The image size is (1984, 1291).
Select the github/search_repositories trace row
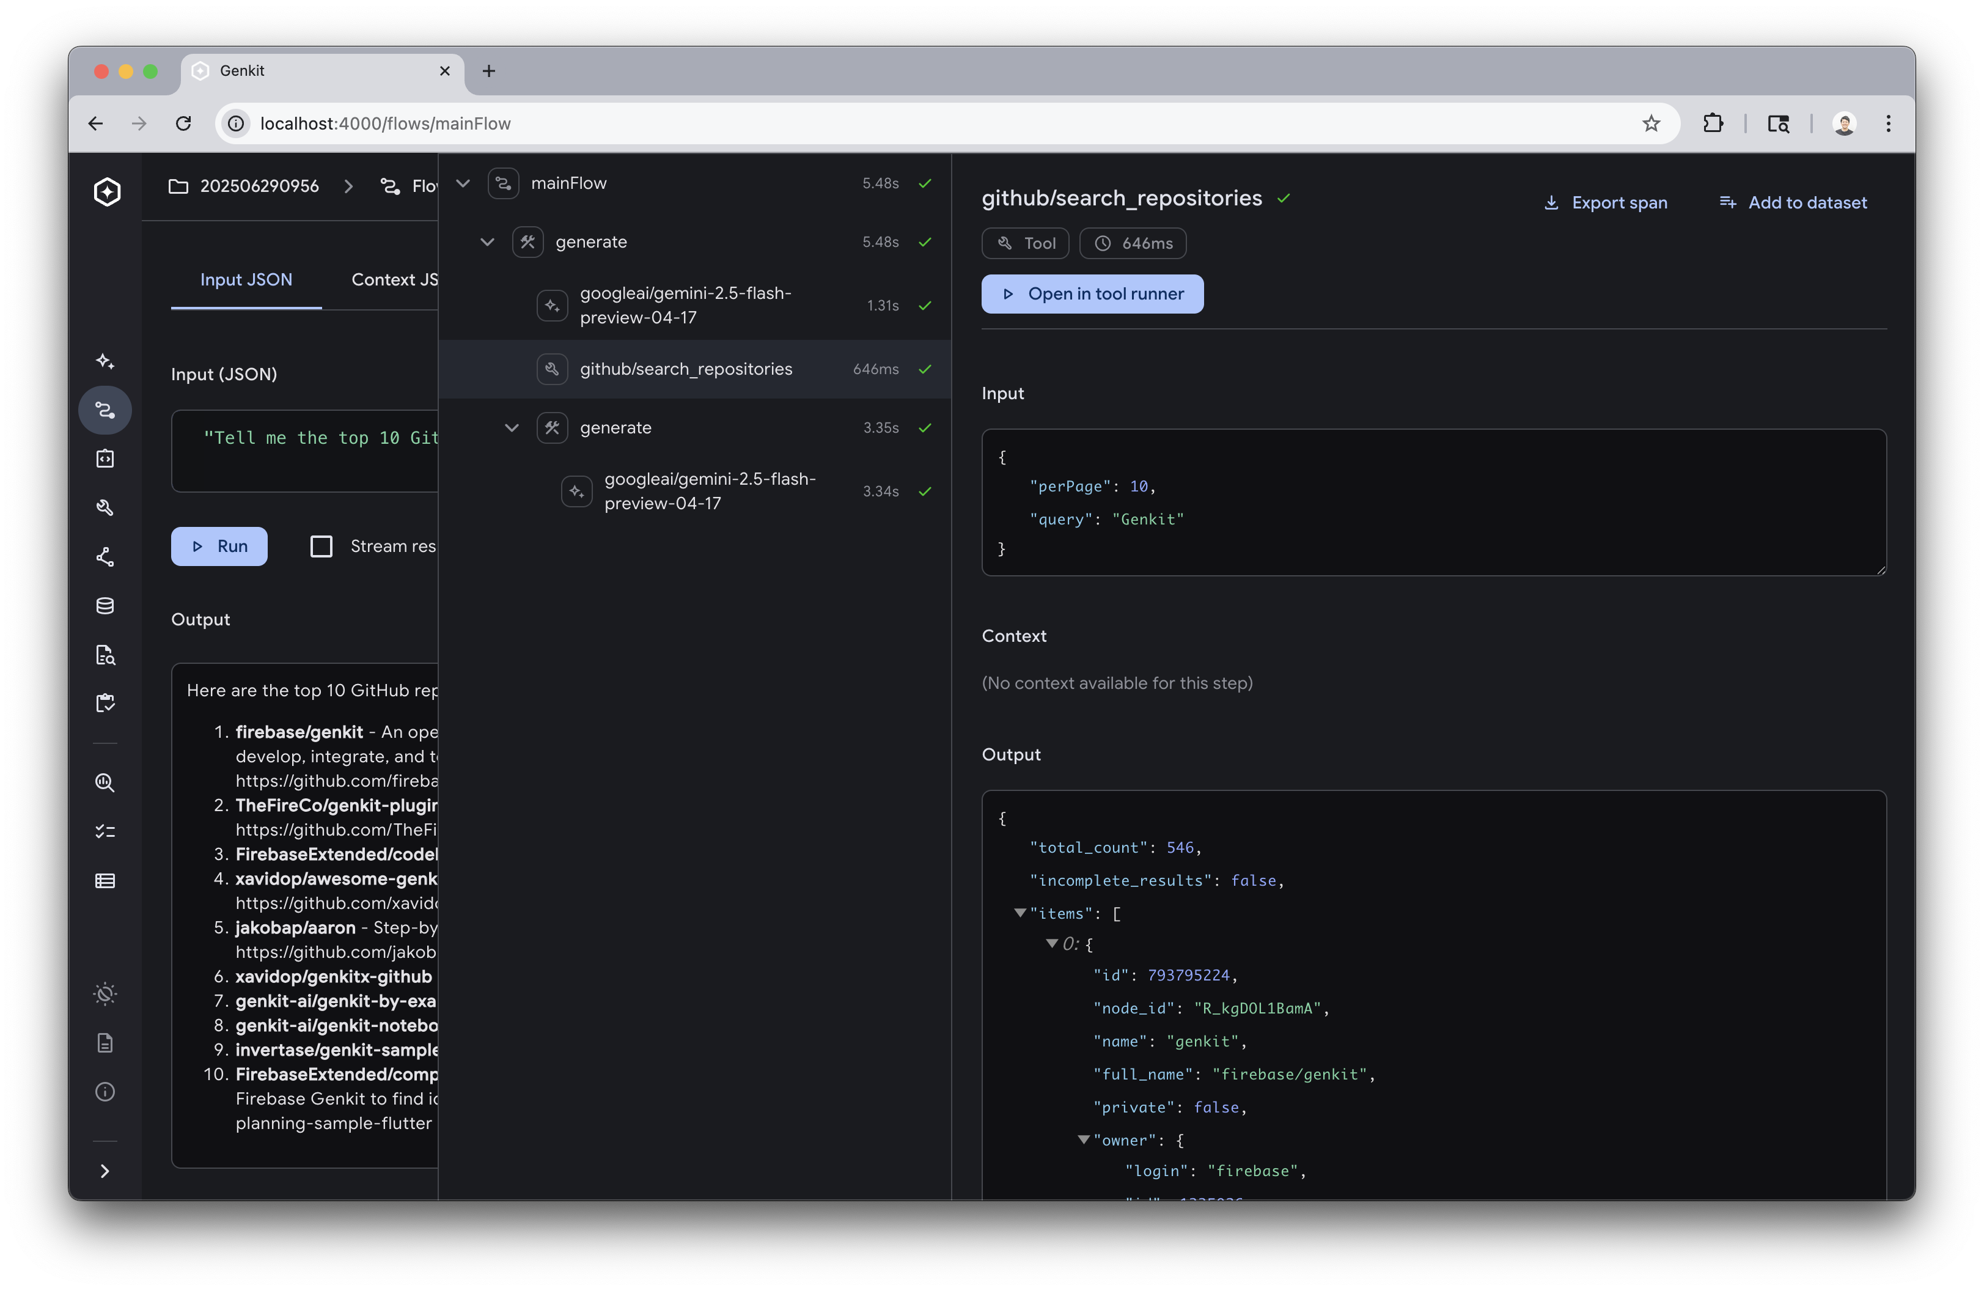click(695, 369)
